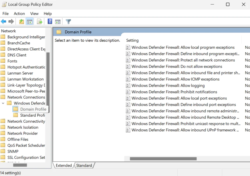Viewport: 250px width, 176px height.
Task: Click policy icon for Allow local program exceptions
Action: click(128, 47)
